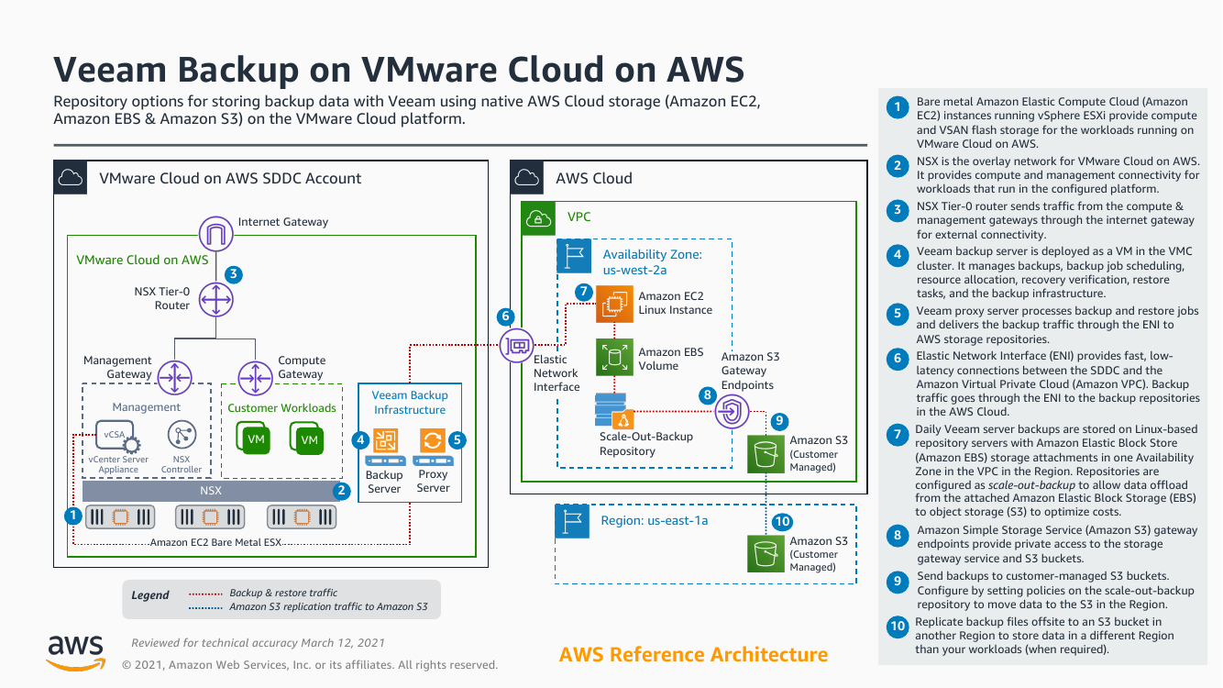Click the 'Veeam Backup on VMware Cloud on AWS' title

pos(399,70)
